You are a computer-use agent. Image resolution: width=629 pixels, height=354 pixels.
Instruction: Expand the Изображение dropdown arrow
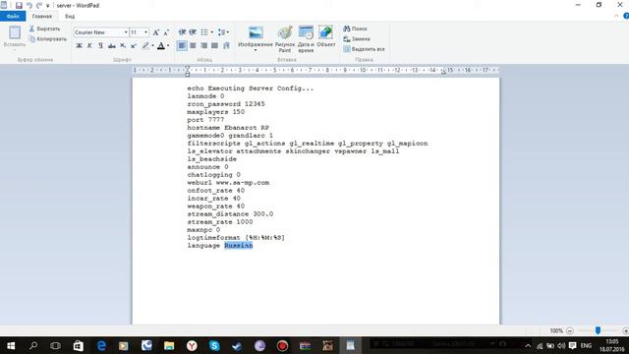(x=256, y=50)
